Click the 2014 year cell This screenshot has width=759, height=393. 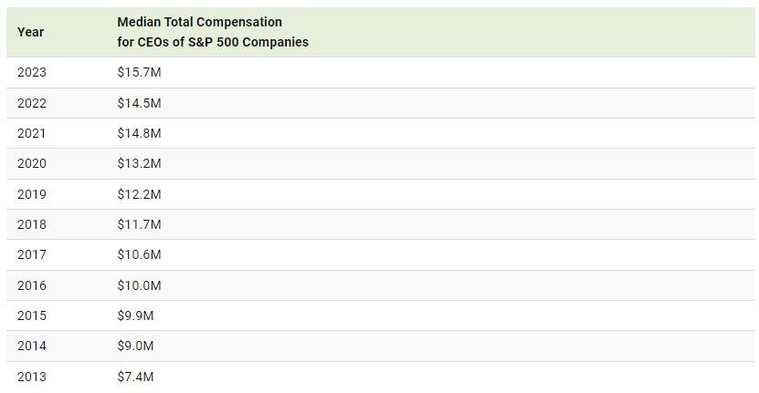(32, 346)
